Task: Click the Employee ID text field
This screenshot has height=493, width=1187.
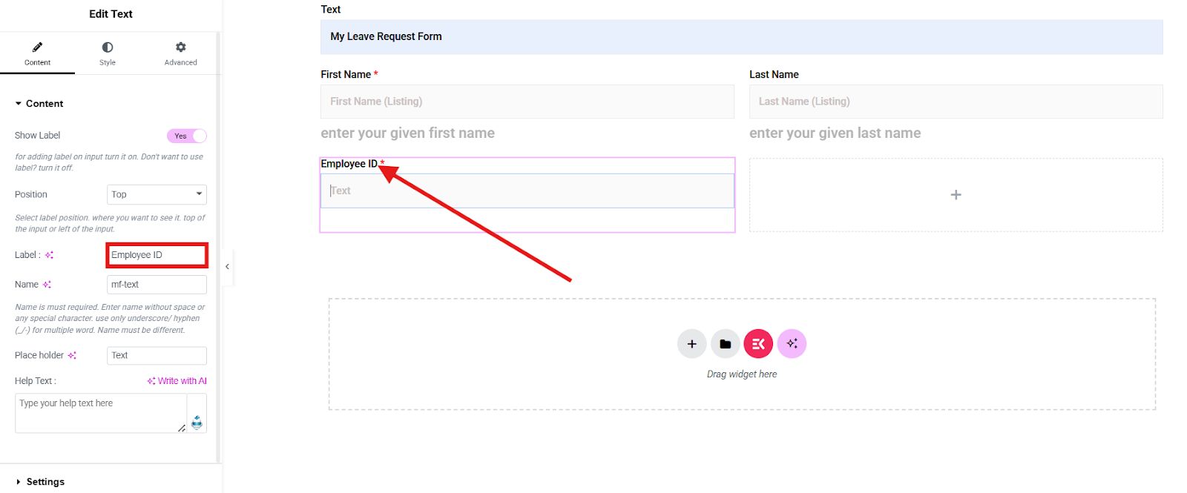Action: coord(527,191)
